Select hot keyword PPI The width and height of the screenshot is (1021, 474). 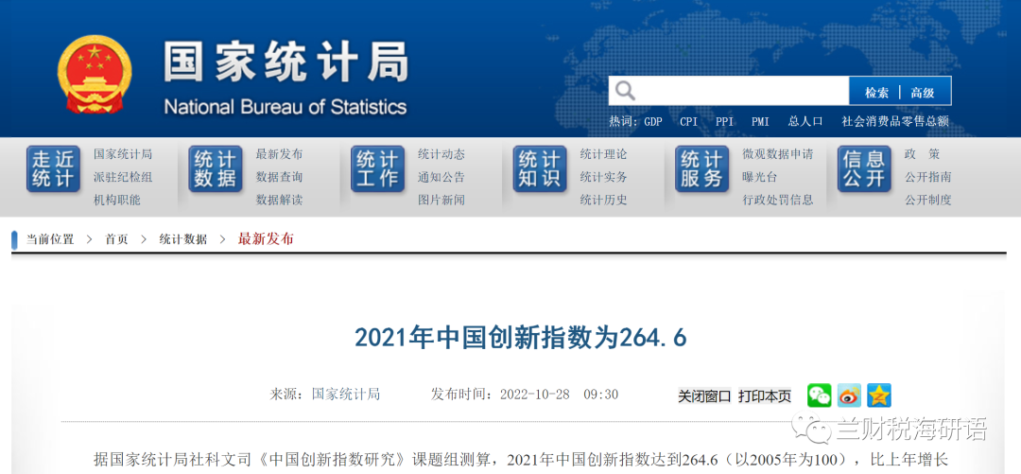click(x=724, y=121)
